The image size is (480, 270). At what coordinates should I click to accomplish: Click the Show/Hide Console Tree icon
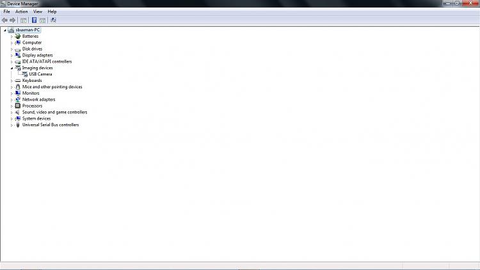coord(24,20)
